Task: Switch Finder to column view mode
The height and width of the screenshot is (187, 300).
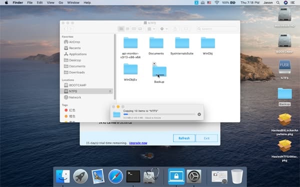Action: [134, 29]
